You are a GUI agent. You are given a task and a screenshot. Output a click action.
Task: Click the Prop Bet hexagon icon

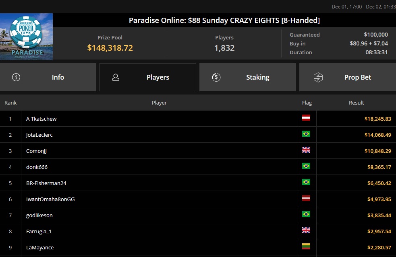(318, 77)
